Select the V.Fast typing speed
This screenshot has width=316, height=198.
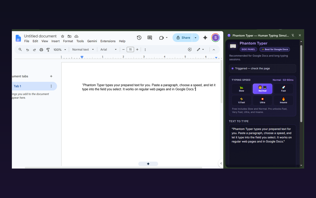(241, 100)
